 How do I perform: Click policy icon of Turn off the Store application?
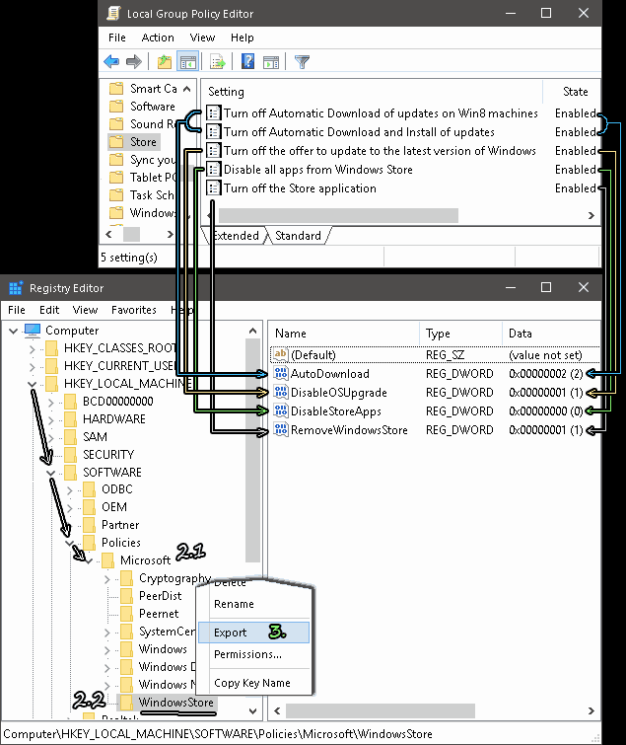point(214,188)
